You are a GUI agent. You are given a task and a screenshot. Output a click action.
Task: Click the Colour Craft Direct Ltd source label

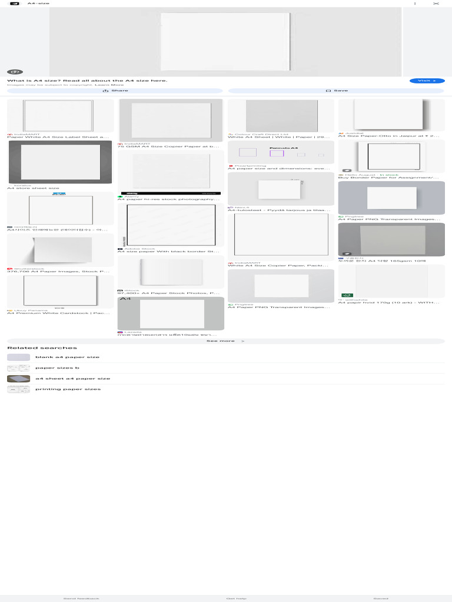(261, 135)
